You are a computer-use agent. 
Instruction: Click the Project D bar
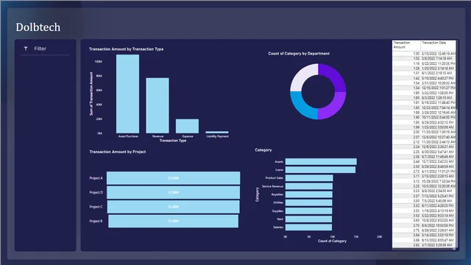174,192
